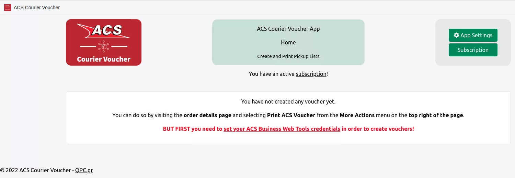Open the green Subscription button
The image size is (515, 178).
pos(473,50)
